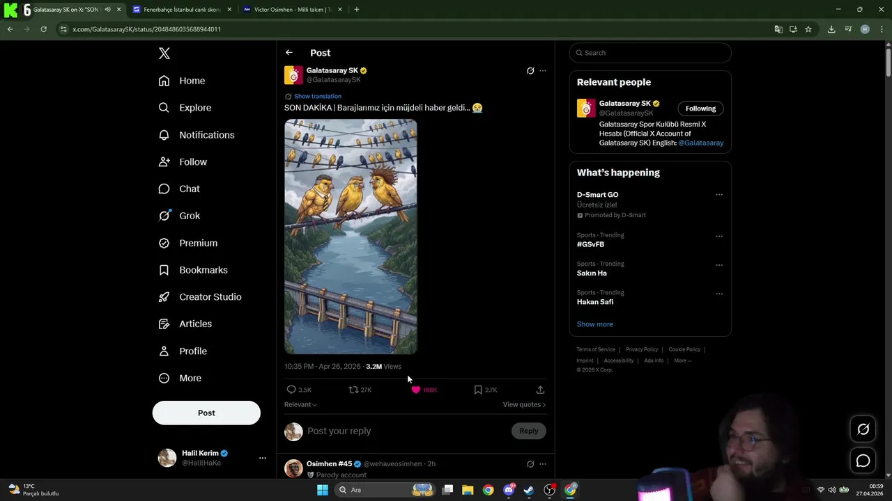
Task: Go to Explore in the sidebar
Action: pyautogui.click(x=185, y=108)
